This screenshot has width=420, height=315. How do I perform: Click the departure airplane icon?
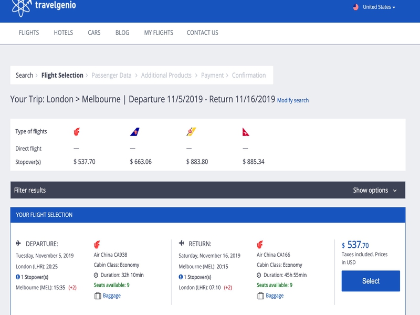(18, 243)
